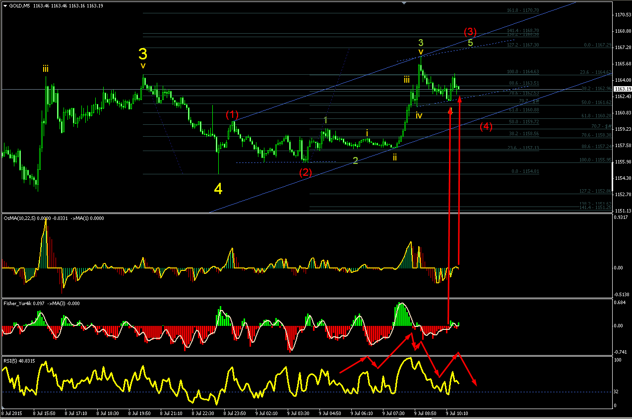Viewport: 632px width, 419px height.
Task: Click the 1164.08 value on price scale
Action: (623, 80)
